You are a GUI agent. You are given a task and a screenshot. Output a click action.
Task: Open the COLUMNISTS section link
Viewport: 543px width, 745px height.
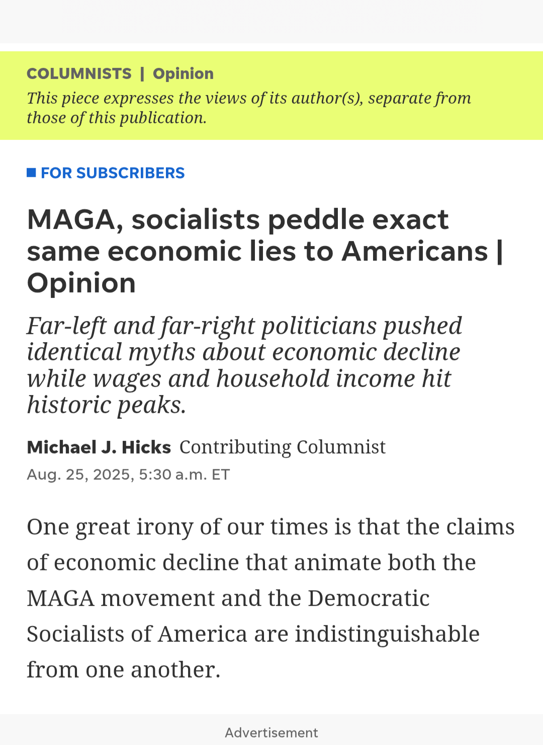point(79,73)
